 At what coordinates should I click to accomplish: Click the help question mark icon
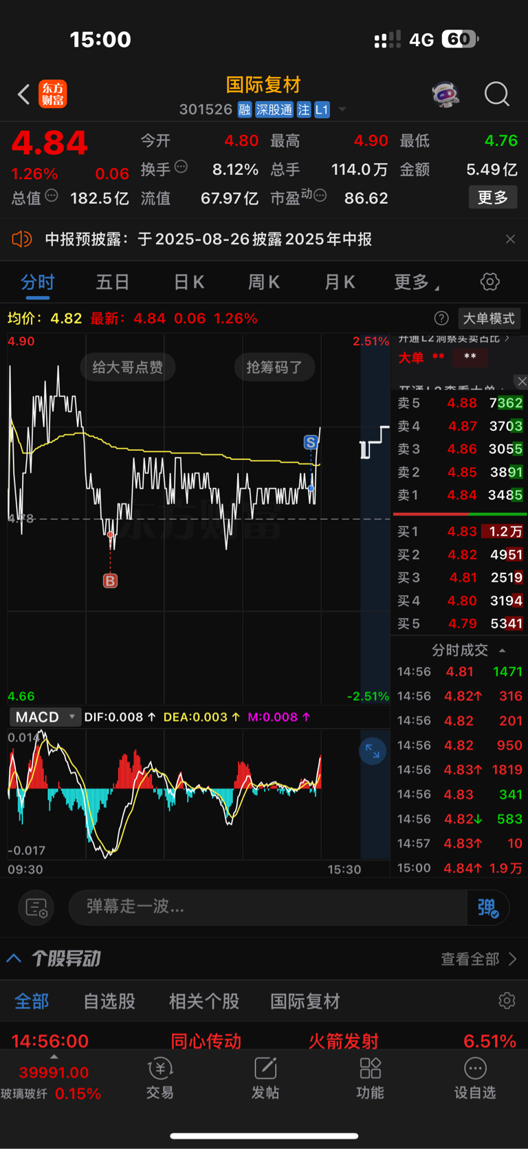pyautogui.click(x=441, y=318)
